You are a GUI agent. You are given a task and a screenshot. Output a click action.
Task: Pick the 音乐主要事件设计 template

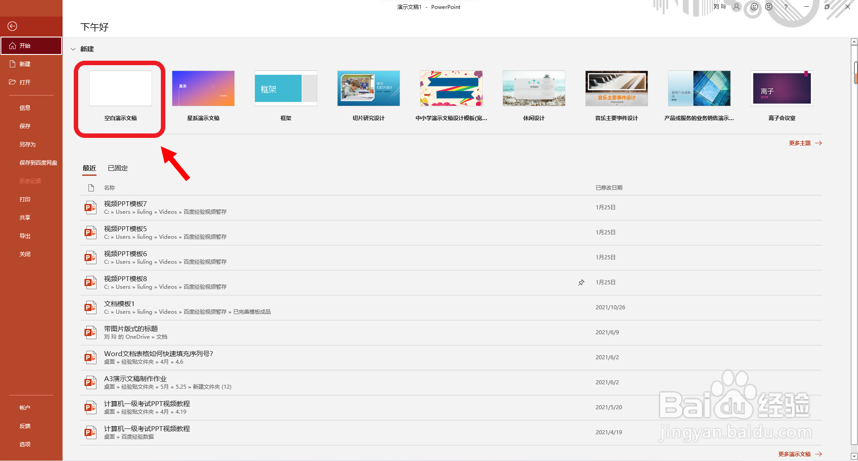617,96
